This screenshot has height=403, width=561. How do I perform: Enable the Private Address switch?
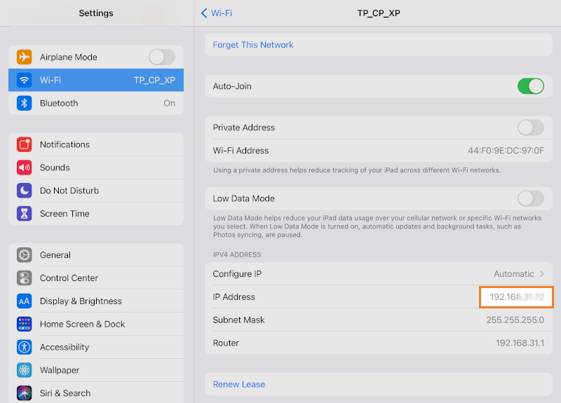(x=531, y=128)
